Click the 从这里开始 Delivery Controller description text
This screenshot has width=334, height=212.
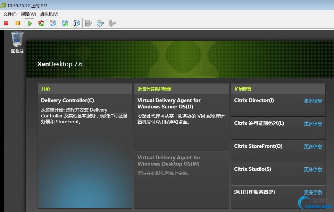tap(84, 116)
